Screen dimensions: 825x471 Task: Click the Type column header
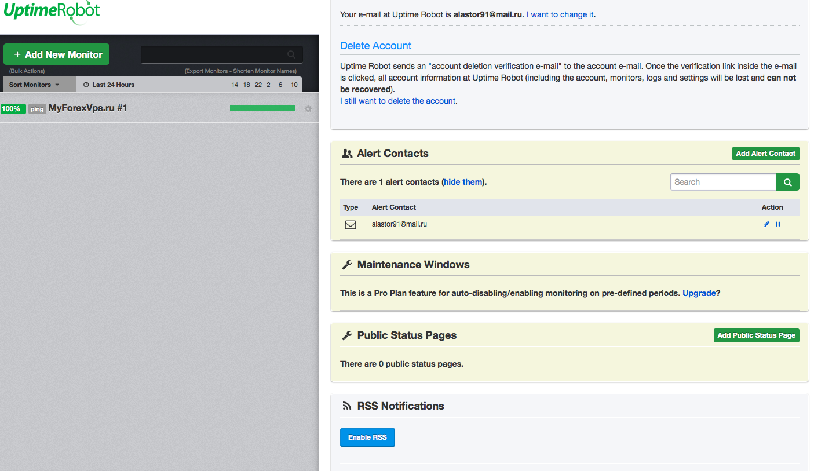pos(351,207)
